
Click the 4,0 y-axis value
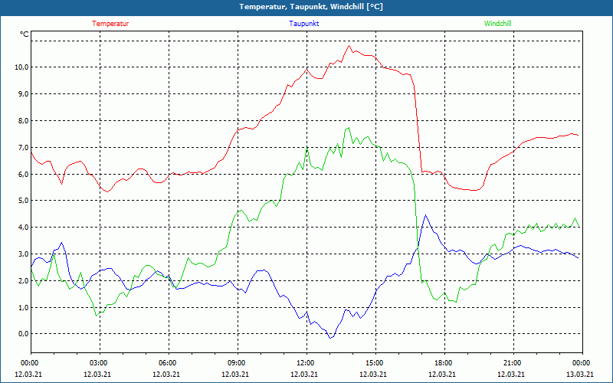[x=23, y=227]
